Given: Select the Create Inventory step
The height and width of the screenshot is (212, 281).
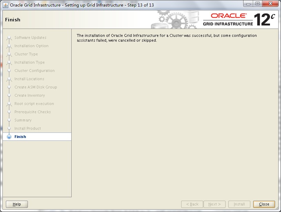Looking at the screenshot, I should [30, 95].
